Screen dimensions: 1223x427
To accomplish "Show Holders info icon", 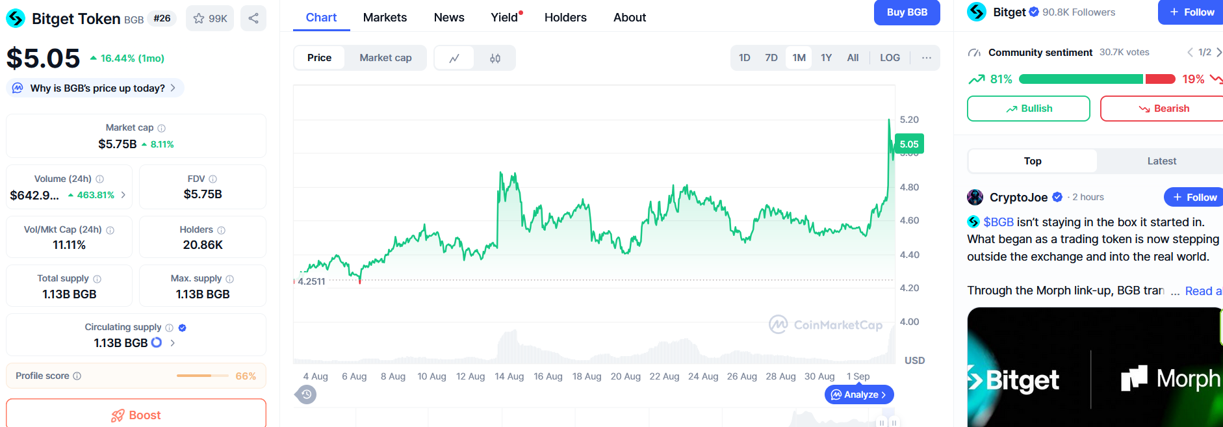I will pyautogui.click(x=222, y=230).
